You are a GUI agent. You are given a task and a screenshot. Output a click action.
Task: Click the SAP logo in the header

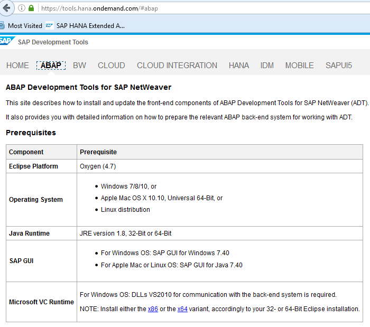tap(6, 41)
